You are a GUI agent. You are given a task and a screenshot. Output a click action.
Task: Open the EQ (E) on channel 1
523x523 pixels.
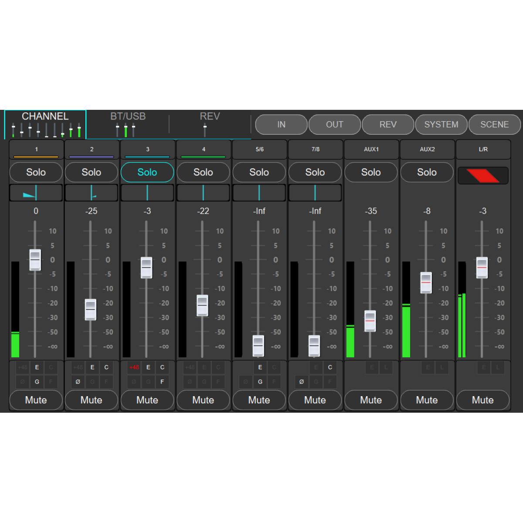pos(37,367)
